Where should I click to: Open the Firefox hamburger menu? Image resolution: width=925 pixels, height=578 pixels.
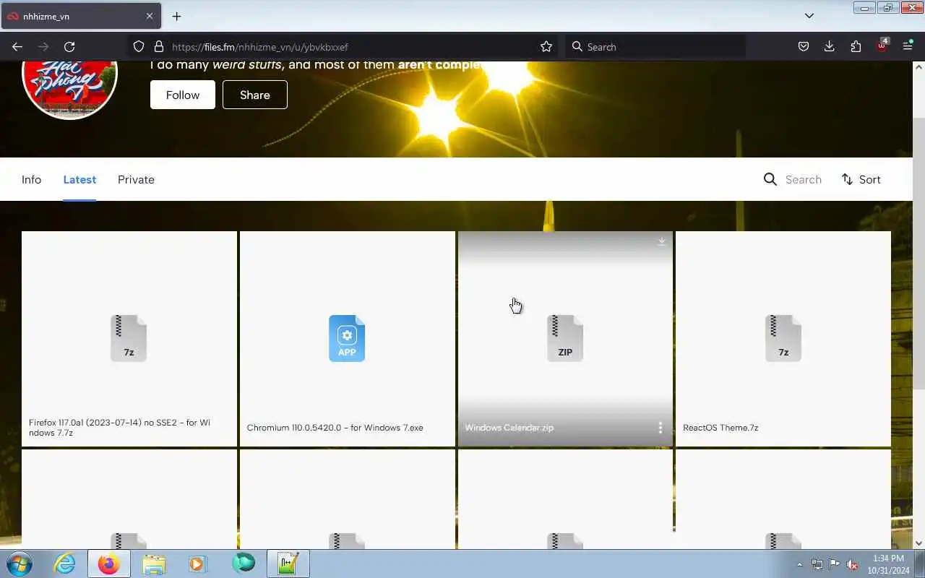pyautogui.click(x=908, y=47)
